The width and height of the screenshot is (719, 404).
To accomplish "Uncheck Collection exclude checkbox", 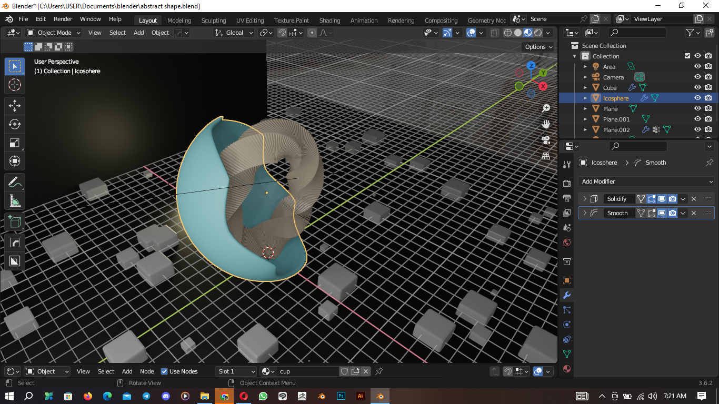I will [687, 56].
